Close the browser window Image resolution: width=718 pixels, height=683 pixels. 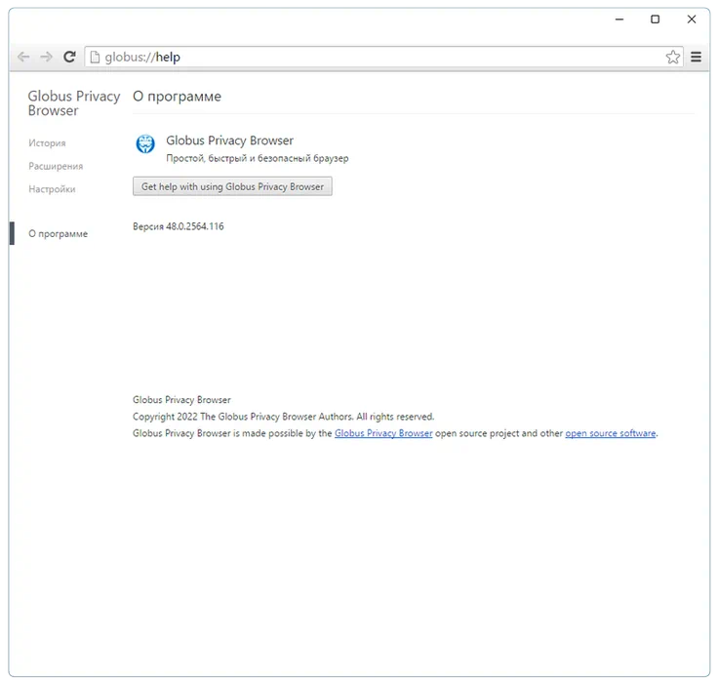[692, 20]
